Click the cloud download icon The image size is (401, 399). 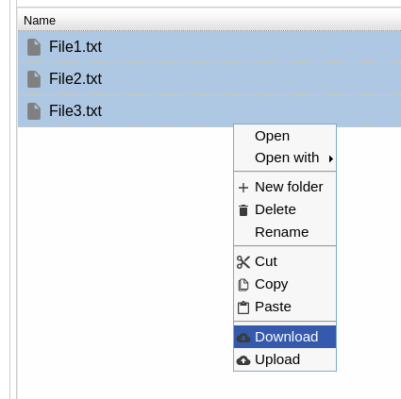(x=243, y=338)
